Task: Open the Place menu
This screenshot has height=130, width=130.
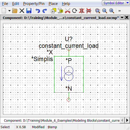Action: (53, 4)
